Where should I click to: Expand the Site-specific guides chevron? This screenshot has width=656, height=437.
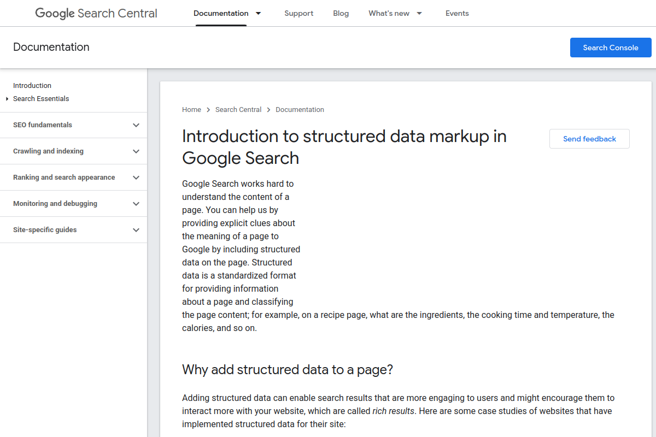[136, 230]
